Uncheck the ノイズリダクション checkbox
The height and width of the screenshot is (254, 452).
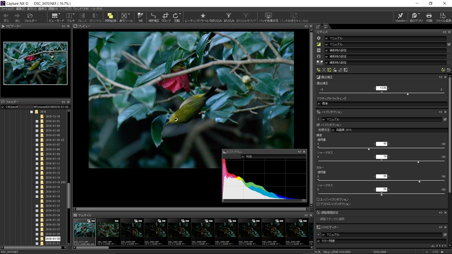click(319, 125)
